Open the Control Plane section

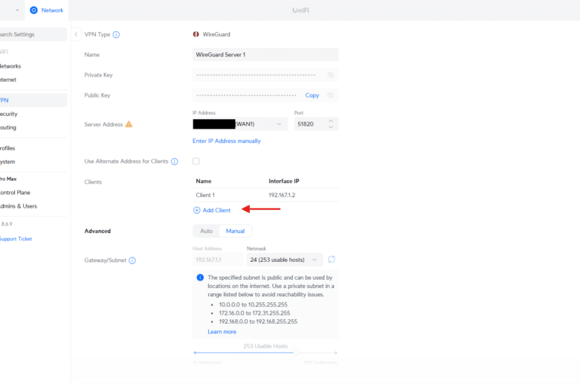point(15,193)
